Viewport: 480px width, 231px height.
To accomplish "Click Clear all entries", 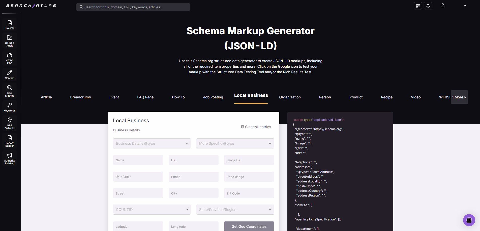I will click(256, 127).
